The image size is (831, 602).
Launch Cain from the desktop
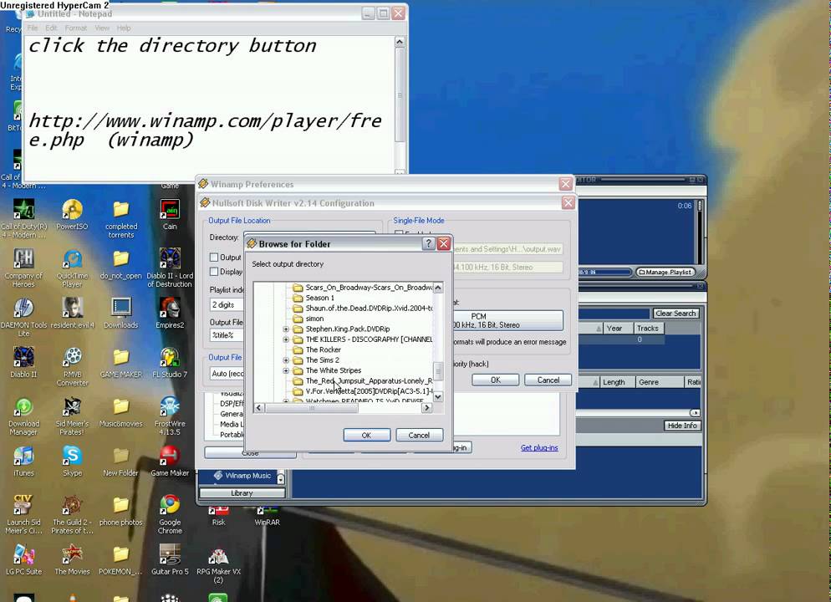[170, 215]
